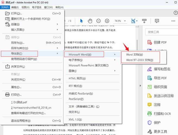Select Word 97-2003 Document option
The image size is (178, 135).
[140, 60]
